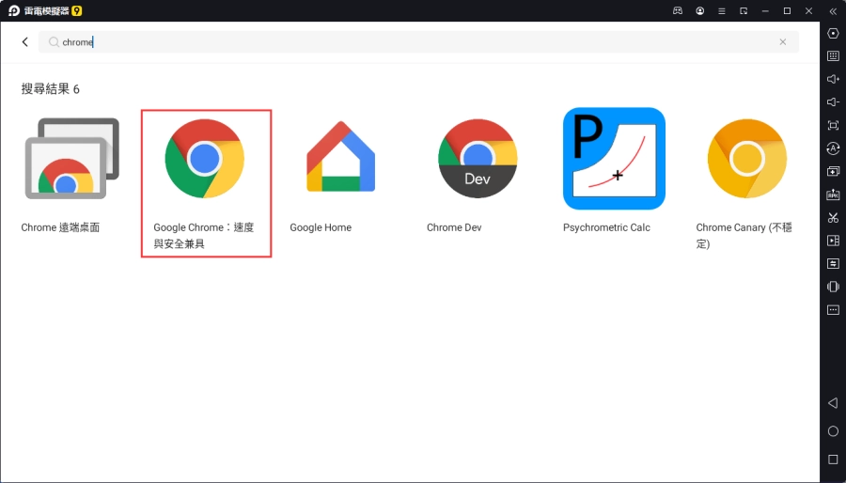
Task: Click the Chrome Canary (不穩定) label text
Action: [744, 236]
